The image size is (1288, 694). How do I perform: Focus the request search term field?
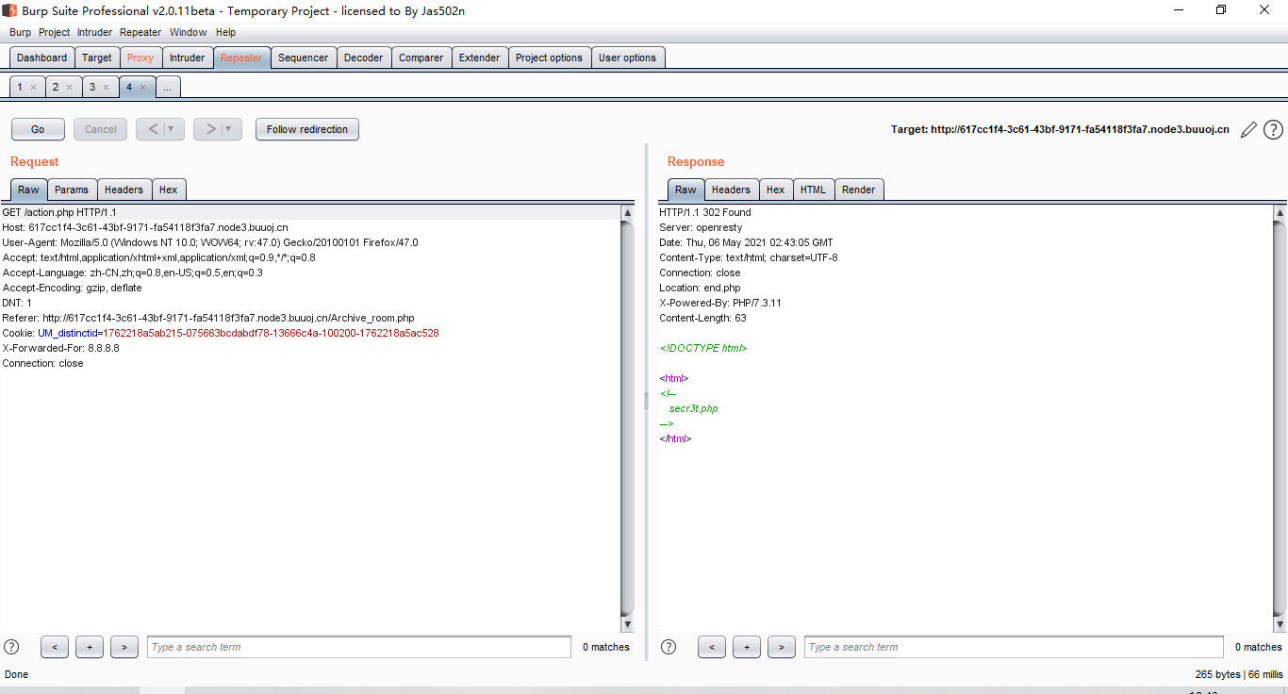(x=359, y=647)
